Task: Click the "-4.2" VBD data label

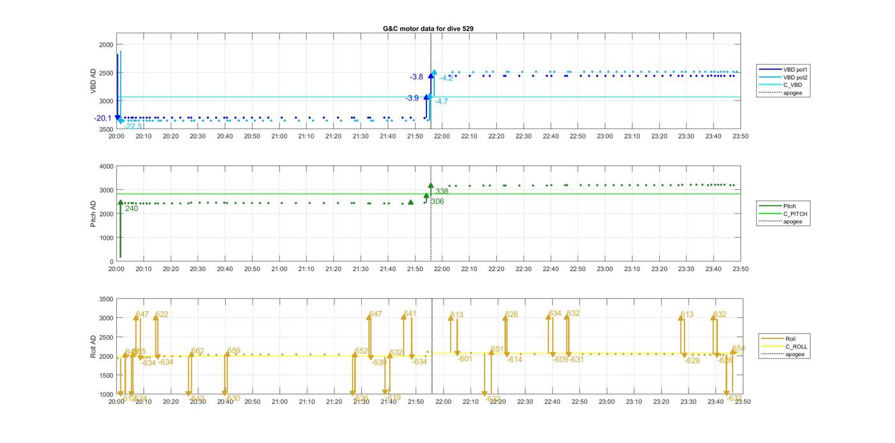Action: pos(446,78)
